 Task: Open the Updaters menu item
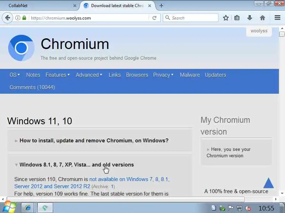click(216, 75)
